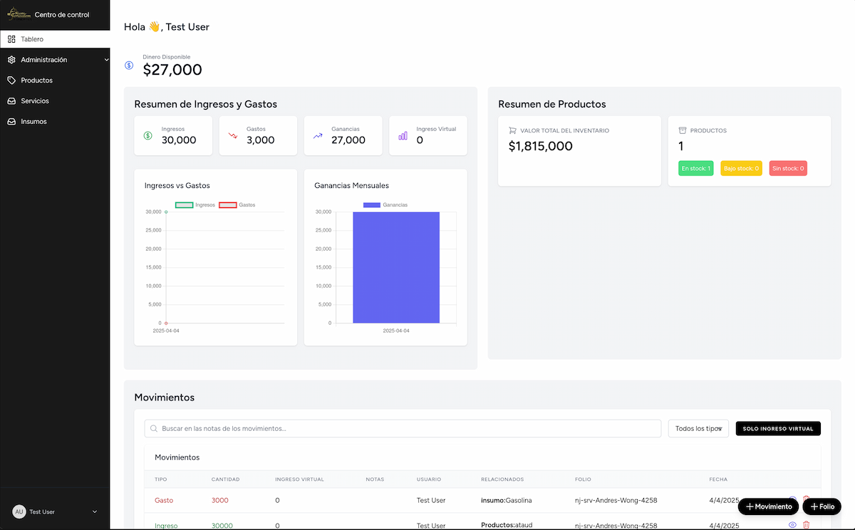Open the Todos los tipos dropdown

(698, 429)
